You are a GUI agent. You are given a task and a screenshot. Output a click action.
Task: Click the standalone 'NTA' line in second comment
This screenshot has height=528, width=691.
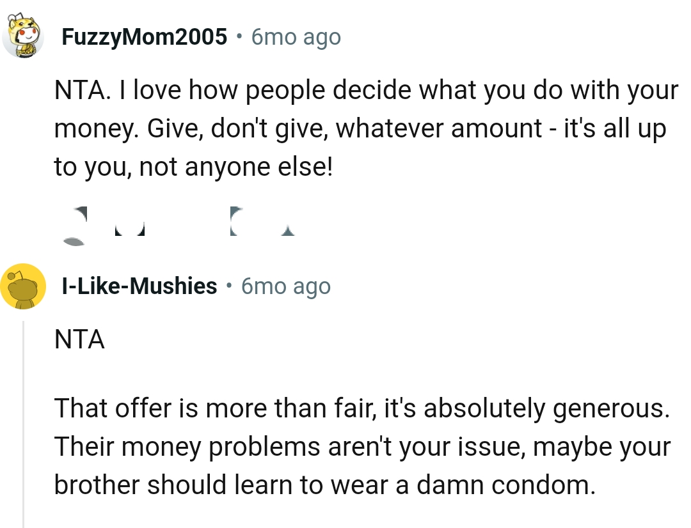pyautogui.click(x=79, y=340)
